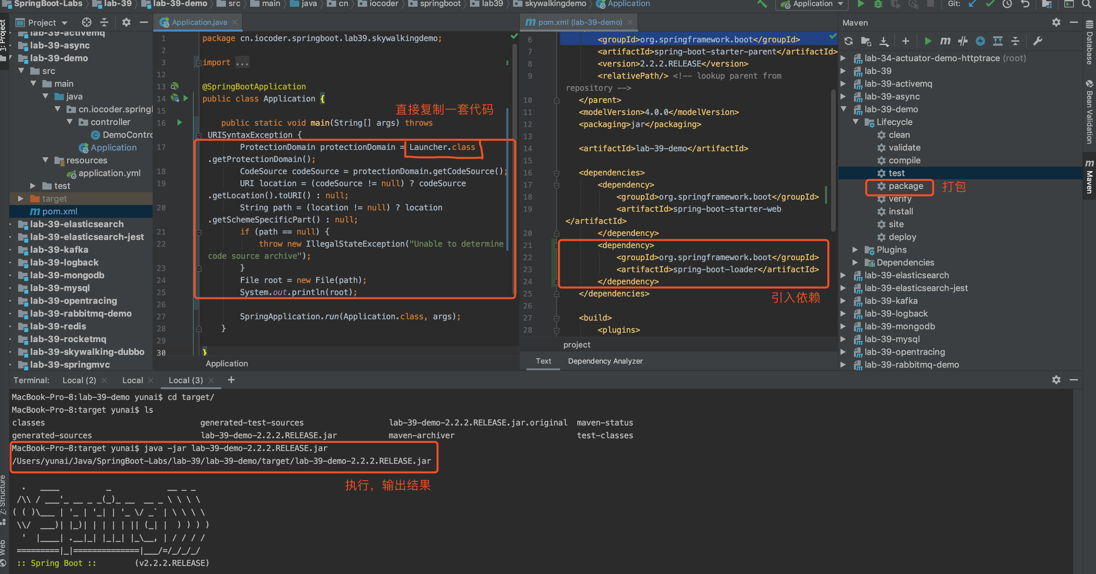Click Download Sources and Documentation icon
Viewport: 1096px width, 574px height.
click(884, 41)
